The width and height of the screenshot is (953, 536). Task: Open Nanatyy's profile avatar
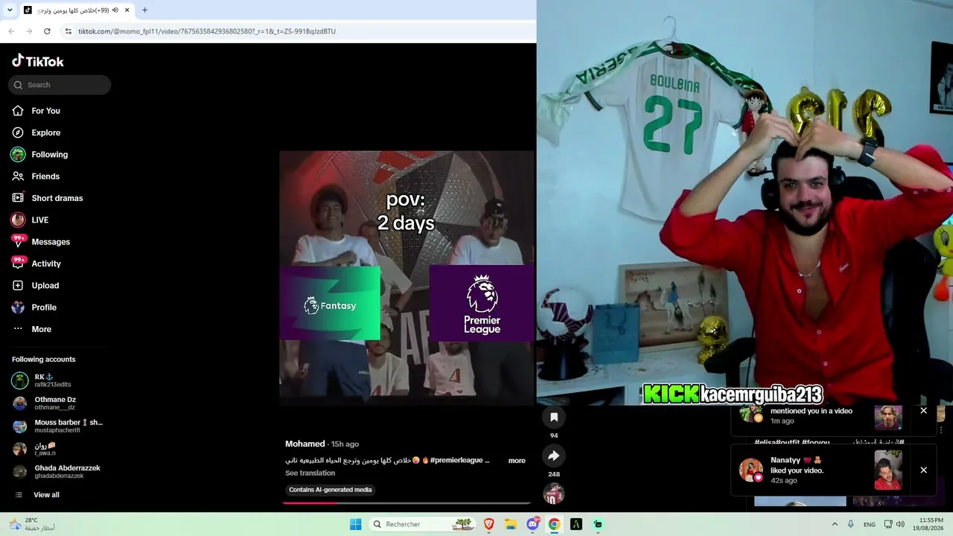pyautogui.click(x=750, y=470)
